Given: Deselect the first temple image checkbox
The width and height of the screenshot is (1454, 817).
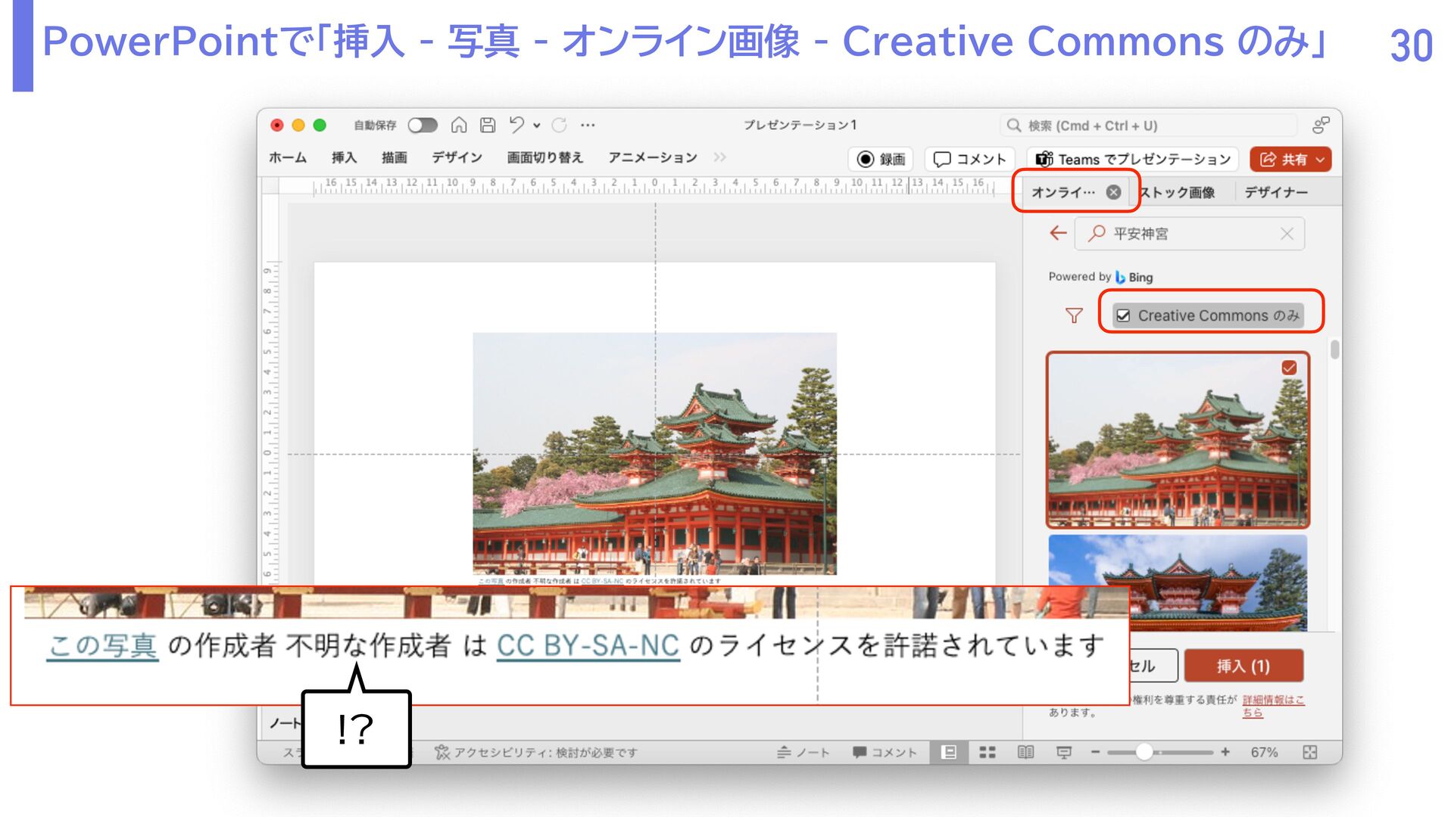Looking at the screenshot, I should [x=1289, y=368].
